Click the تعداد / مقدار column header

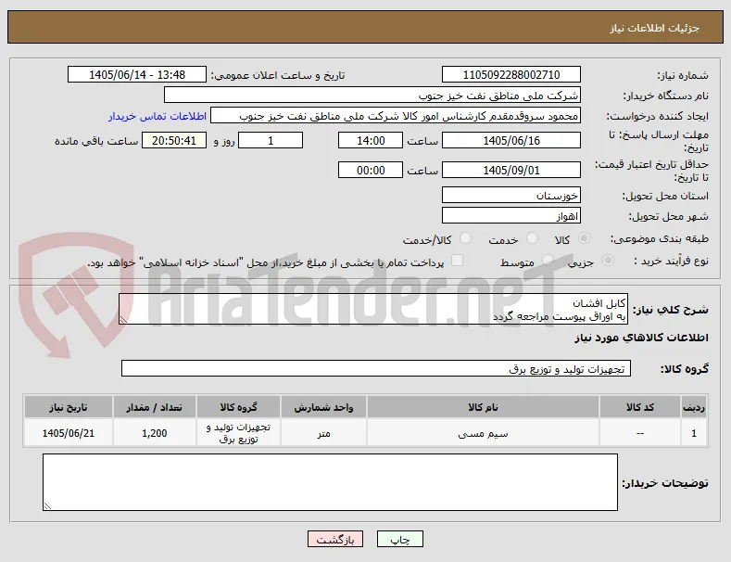click(x=155, y=407)
